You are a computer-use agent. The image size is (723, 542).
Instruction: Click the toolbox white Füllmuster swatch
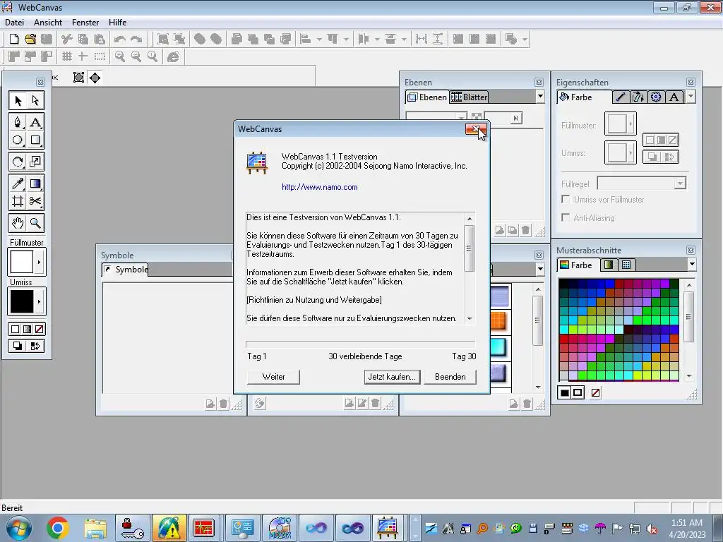(x=22, y=262)
